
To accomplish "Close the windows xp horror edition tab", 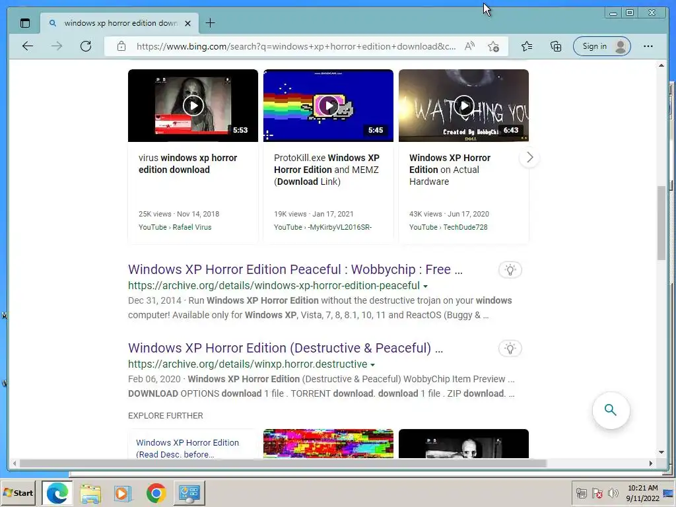I will [x=187, y=23].
